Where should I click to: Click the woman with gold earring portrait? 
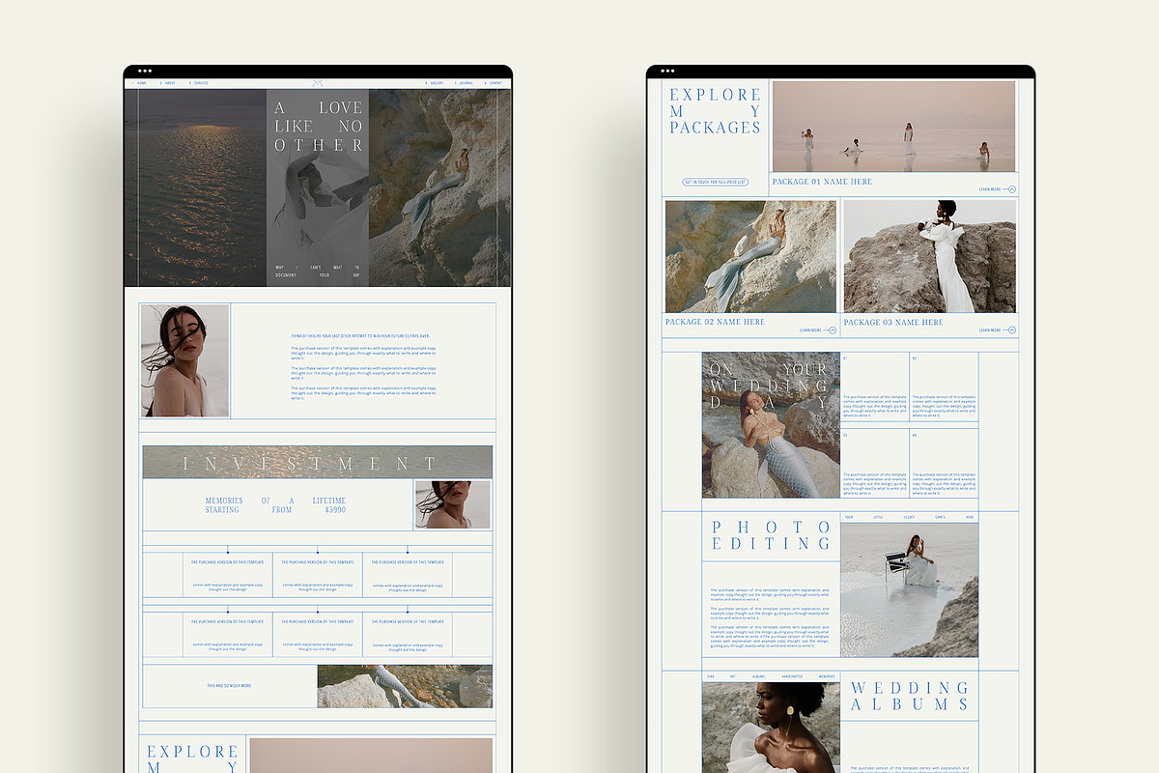(771, 727)
